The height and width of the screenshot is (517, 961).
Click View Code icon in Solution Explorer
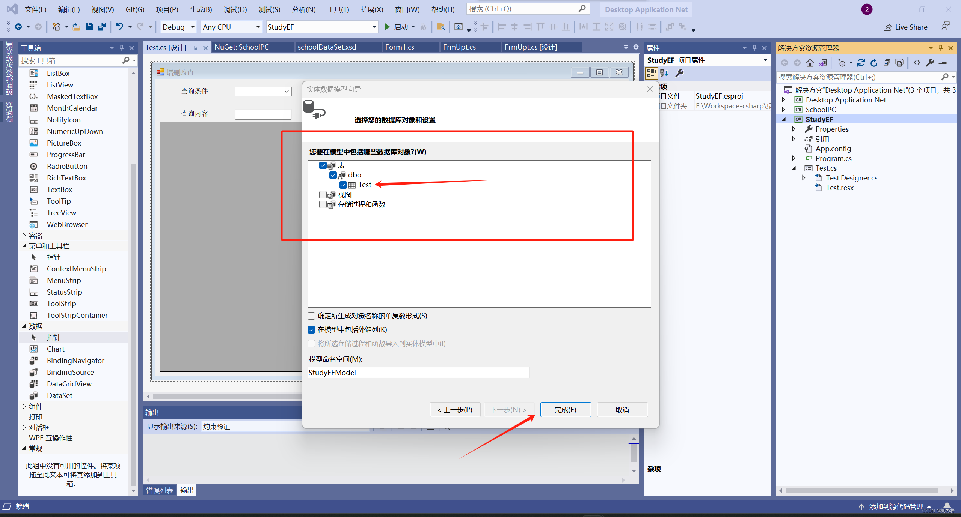click(x=917, y=63)
